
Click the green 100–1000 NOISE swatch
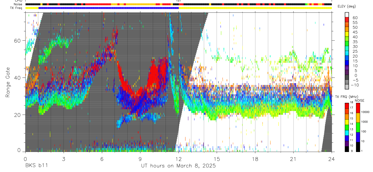(x=358, y=127)
